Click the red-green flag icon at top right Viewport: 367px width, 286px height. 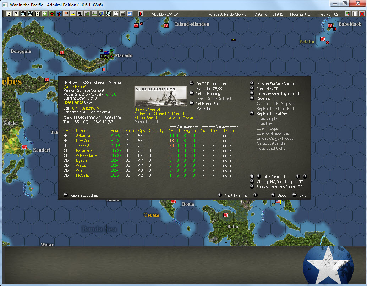348,14
